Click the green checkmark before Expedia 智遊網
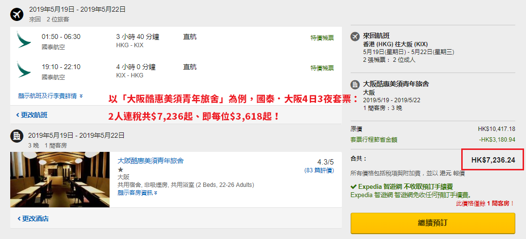The width and height of the screenshot is (526, 239). [x=353, y=187]
